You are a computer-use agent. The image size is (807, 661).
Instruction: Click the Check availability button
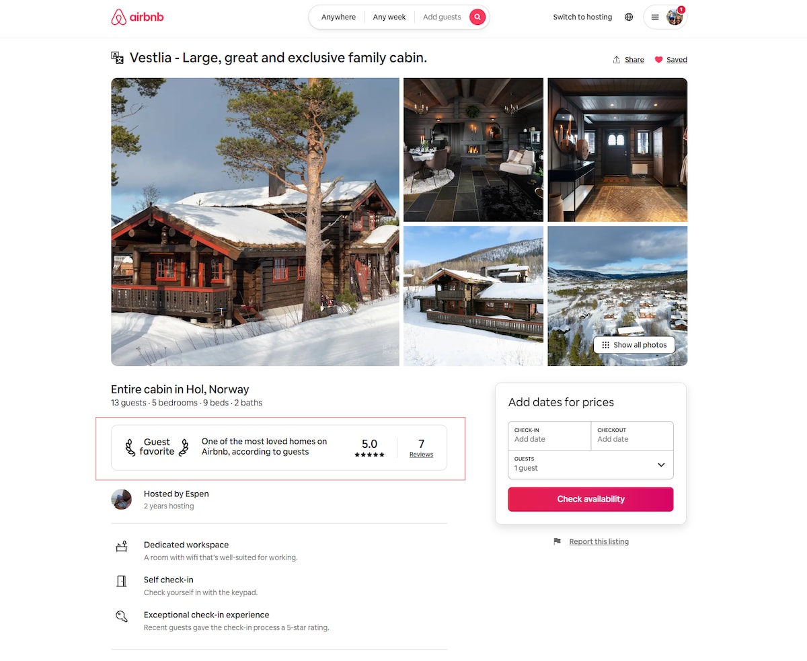coord(590,499)
